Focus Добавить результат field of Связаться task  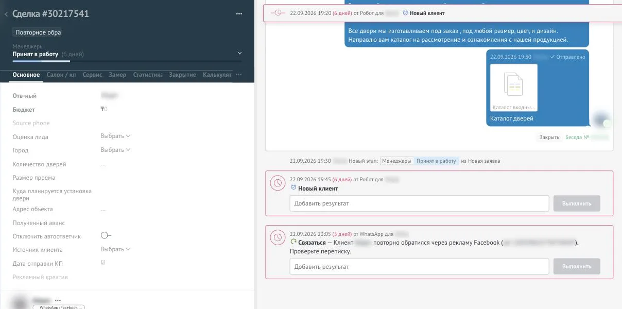pos(419,266)
